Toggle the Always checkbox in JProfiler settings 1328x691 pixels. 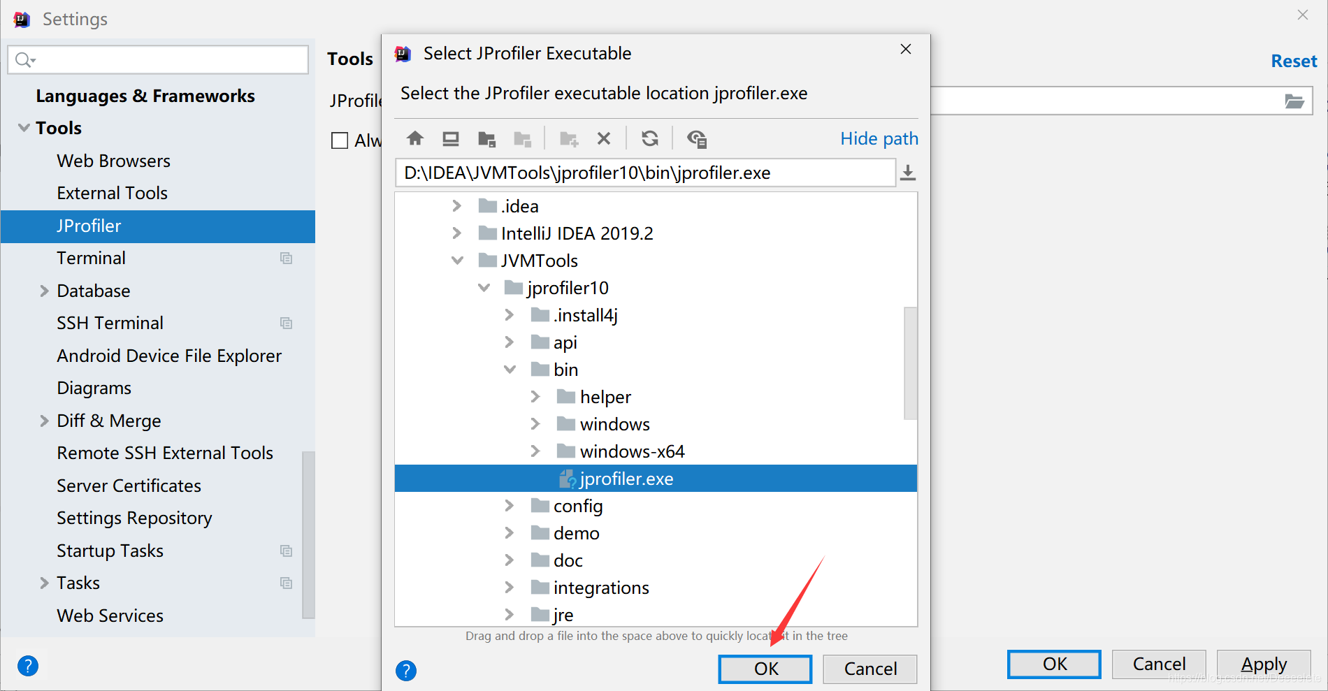pos(340,140)
